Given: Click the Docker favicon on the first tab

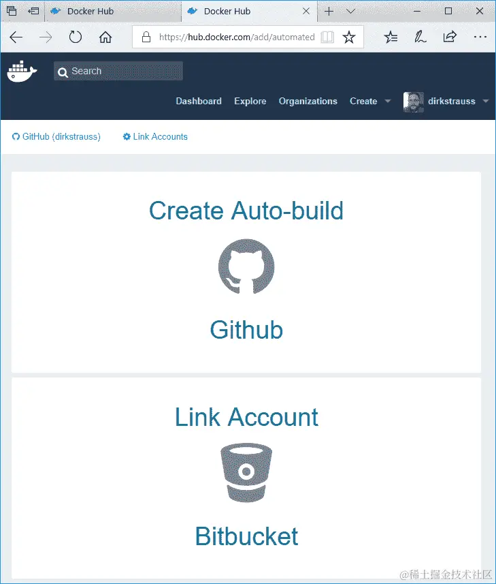Looking at the screenshot, I should point(55,11).
